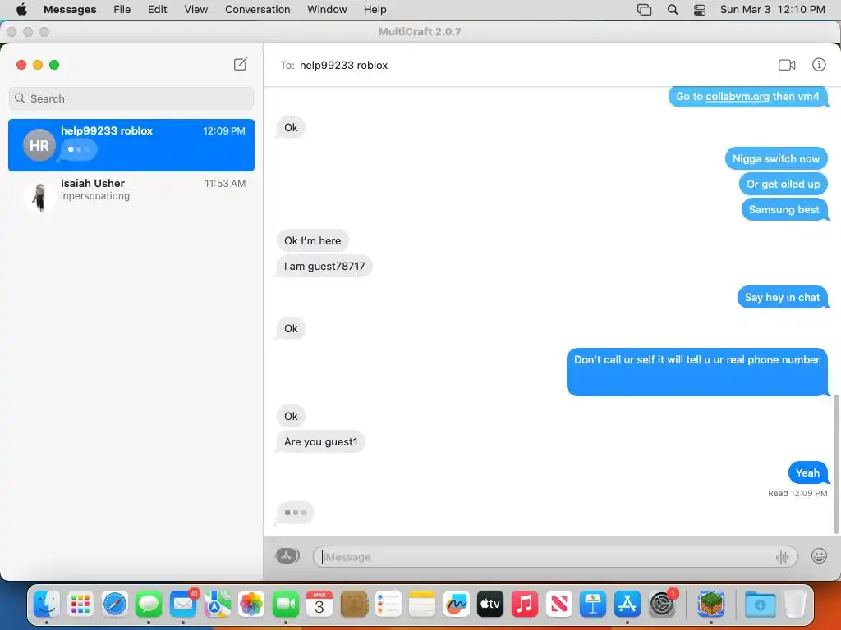Click the recipient name help99233 roblox

coord(343,66)
